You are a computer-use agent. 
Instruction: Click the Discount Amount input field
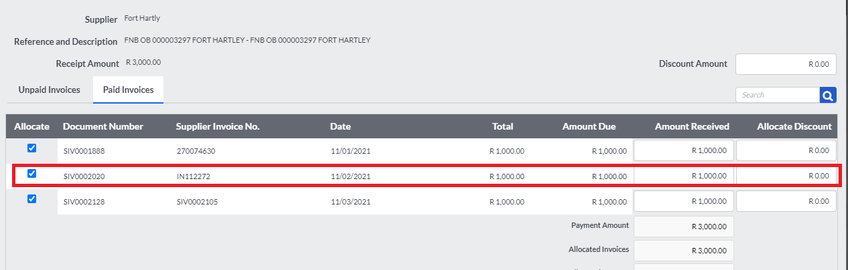(x=786, y=64)
